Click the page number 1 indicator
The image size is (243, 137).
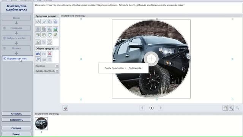tap(151, 108)
